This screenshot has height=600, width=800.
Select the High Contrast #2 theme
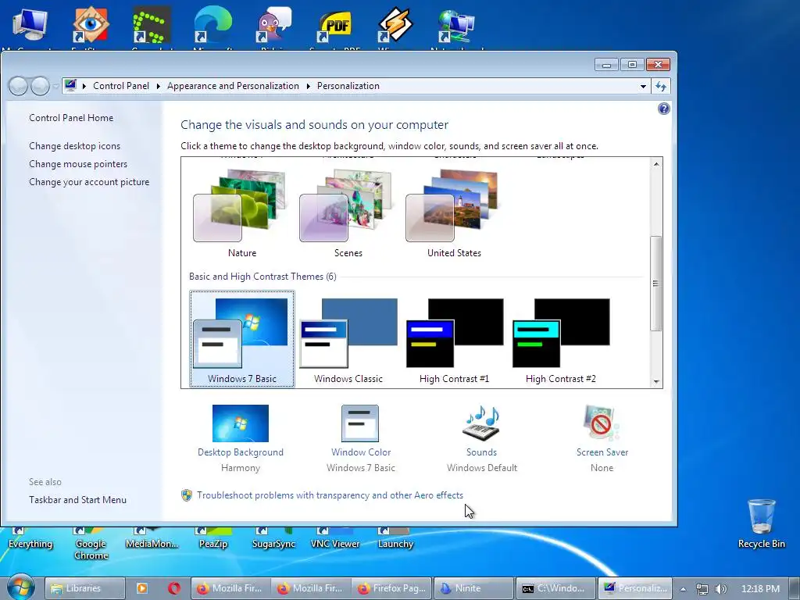(x=560, y=339)
